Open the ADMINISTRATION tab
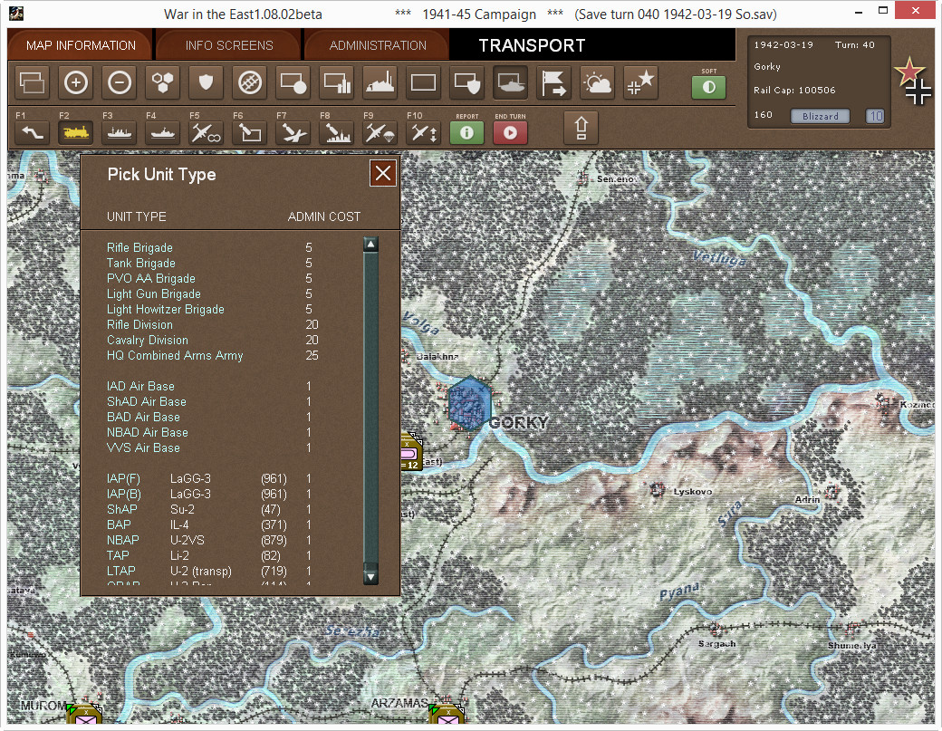This screenshot has width=942, height=731. pos(378,45)
